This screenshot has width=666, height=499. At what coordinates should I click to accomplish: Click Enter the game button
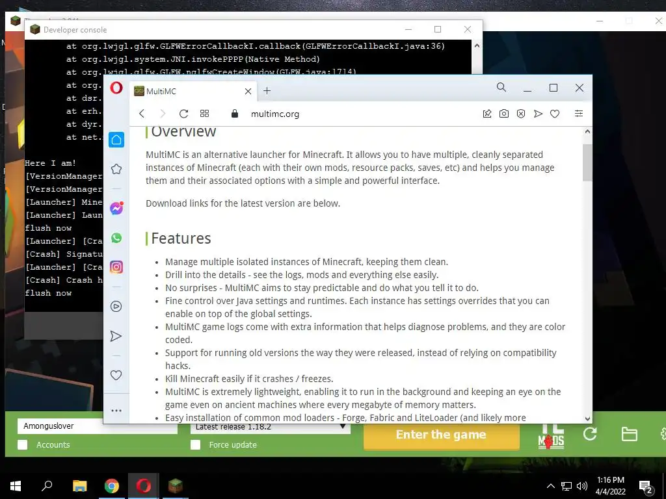(441, 435)
